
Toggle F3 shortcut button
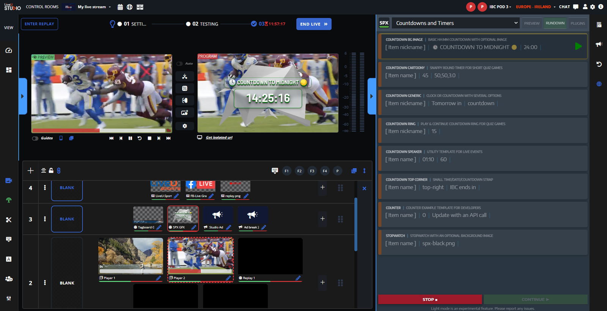click(312, 171)
